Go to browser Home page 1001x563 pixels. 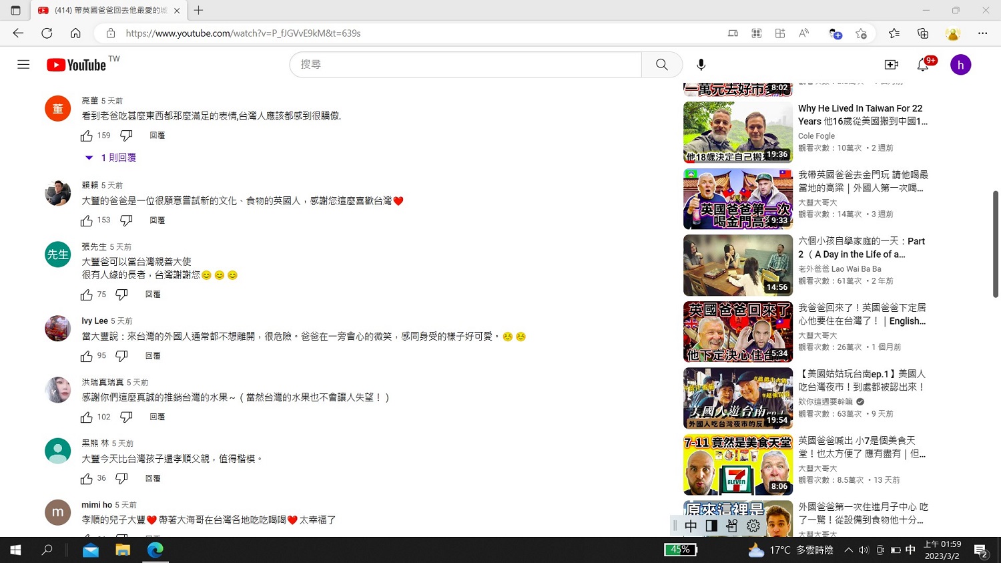(x=75, y=33)
